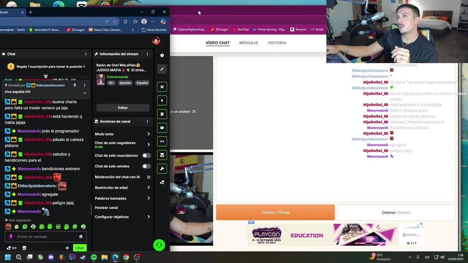
Task: Click the Enviar un mensaje input field
Action: pyautogui.click(x=46, y=237)
